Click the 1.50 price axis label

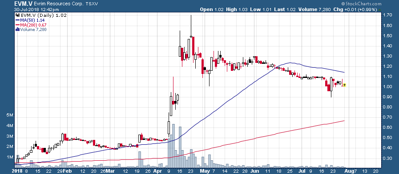(x=387, y=36)
